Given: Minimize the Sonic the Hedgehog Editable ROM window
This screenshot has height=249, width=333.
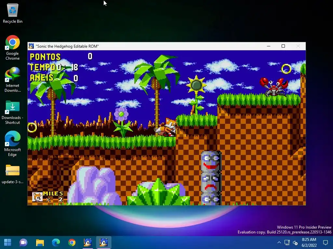Looking at the screenshot, I should click(x=268, y=46).
